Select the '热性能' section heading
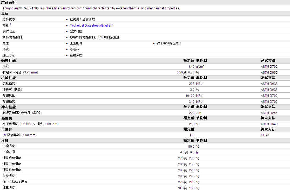This screenshot has width=290, height=190. (x=7, y=118)
